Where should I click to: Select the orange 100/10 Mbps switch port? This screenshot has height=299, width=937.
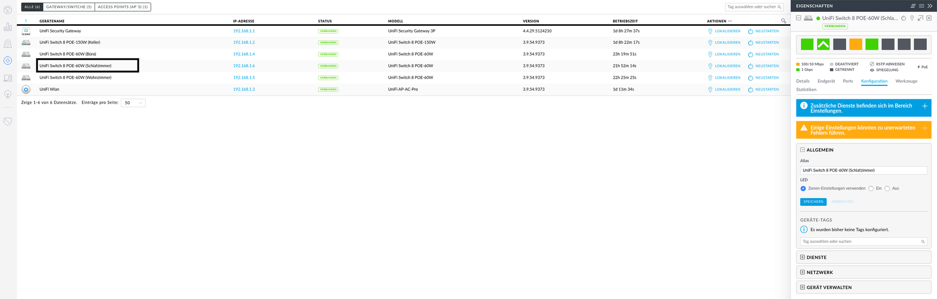(855, 44)
